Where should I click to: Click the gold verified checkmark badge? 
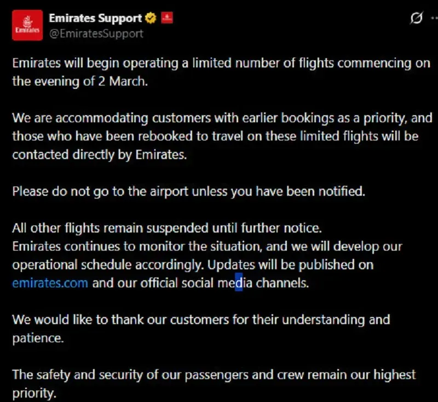(151, 19)
